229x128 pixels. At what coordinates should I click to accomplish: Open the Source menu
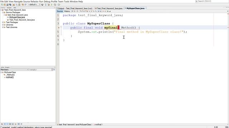26,1
